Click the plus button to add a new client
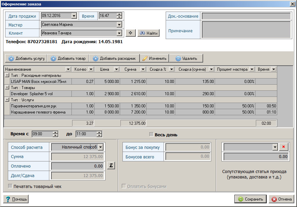This screenshot has height=207, width=297. (x=131, y=33)
